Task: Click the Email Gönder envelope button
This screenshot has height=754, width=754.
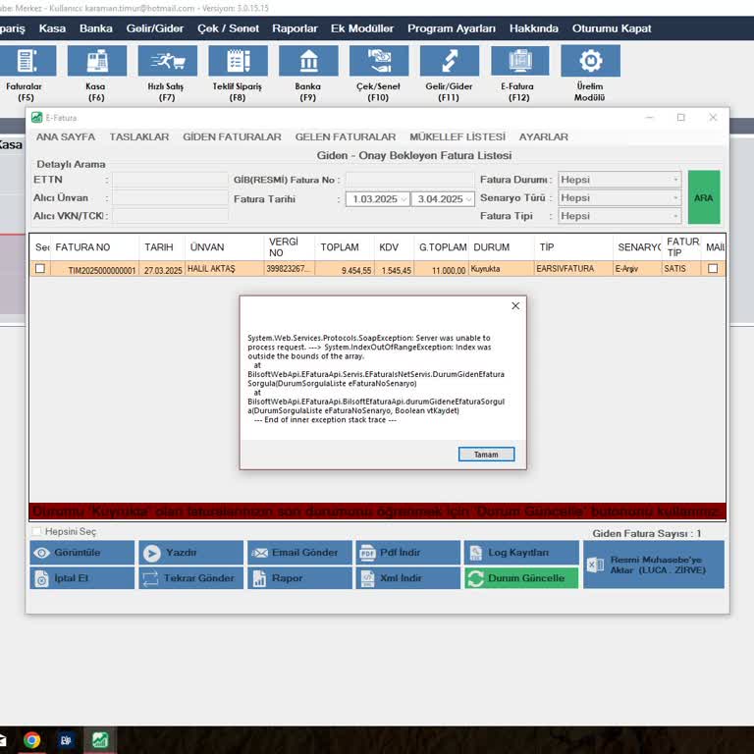Action: pyautogui.click(x=300, y=553)
